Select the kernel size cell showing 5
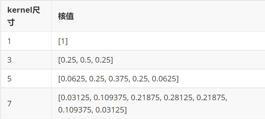The height and width of the screenshot is (119, 265). [26, 78]
